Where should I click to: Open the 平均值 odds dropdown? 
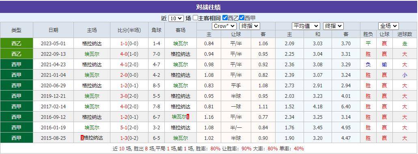coord(306,26)
